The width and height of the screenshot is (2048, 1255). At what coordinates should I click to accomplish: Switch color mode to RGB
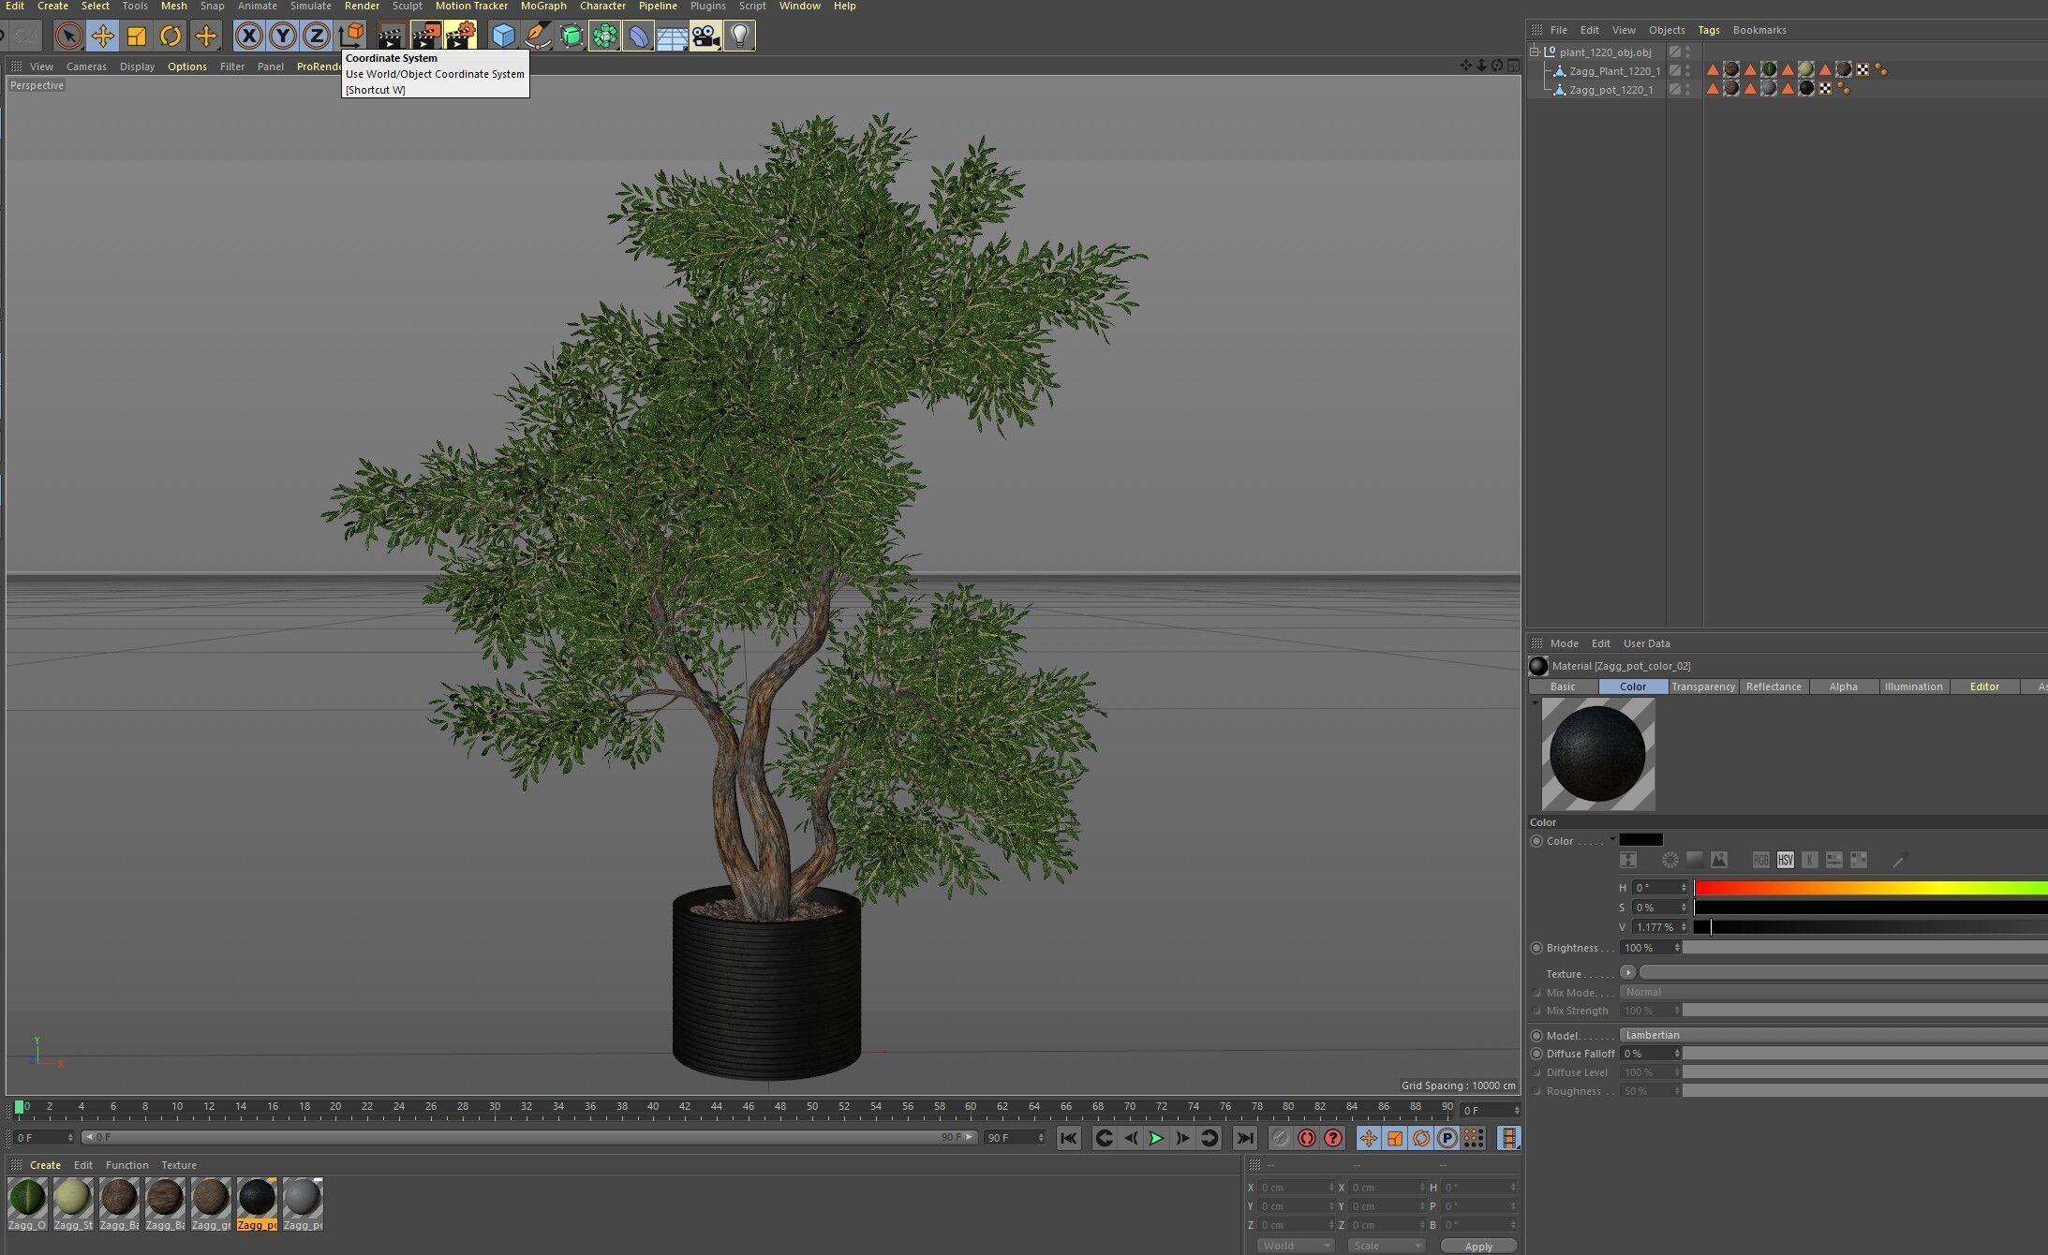point(1761,860)
